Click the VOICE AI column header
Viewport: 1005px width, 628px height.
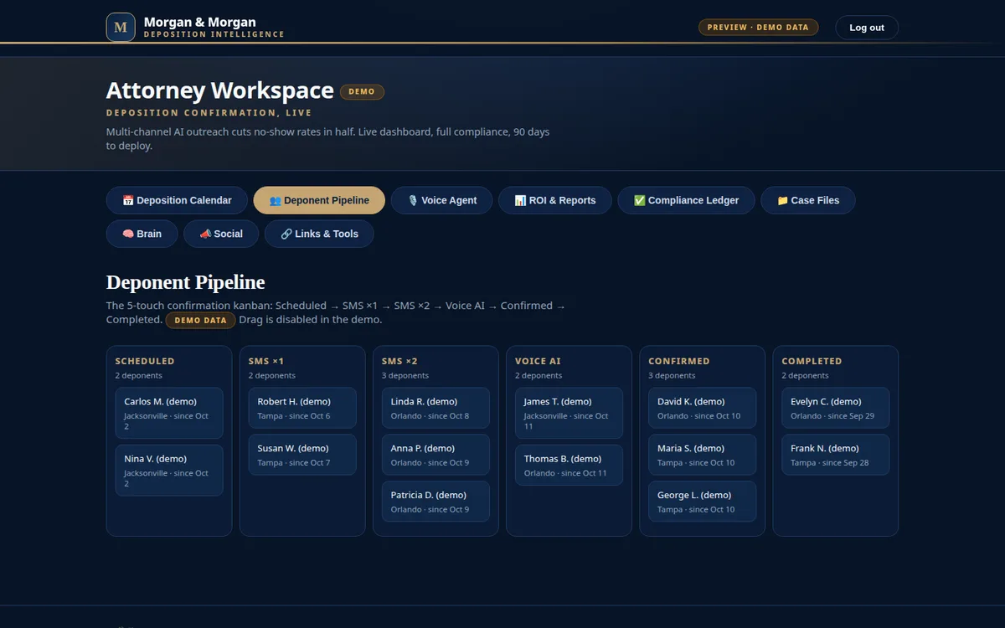538,361
